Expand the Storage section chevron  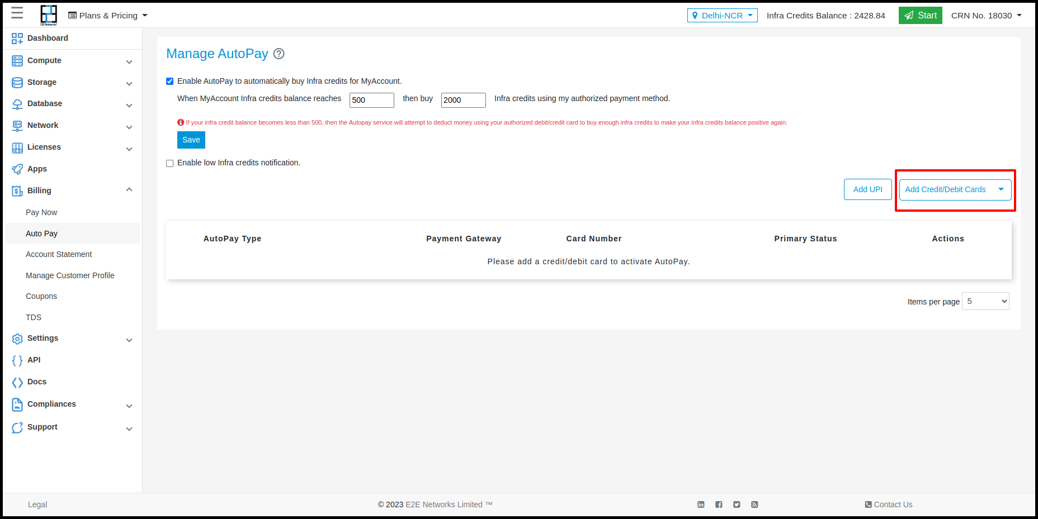(x=129, y=83)
